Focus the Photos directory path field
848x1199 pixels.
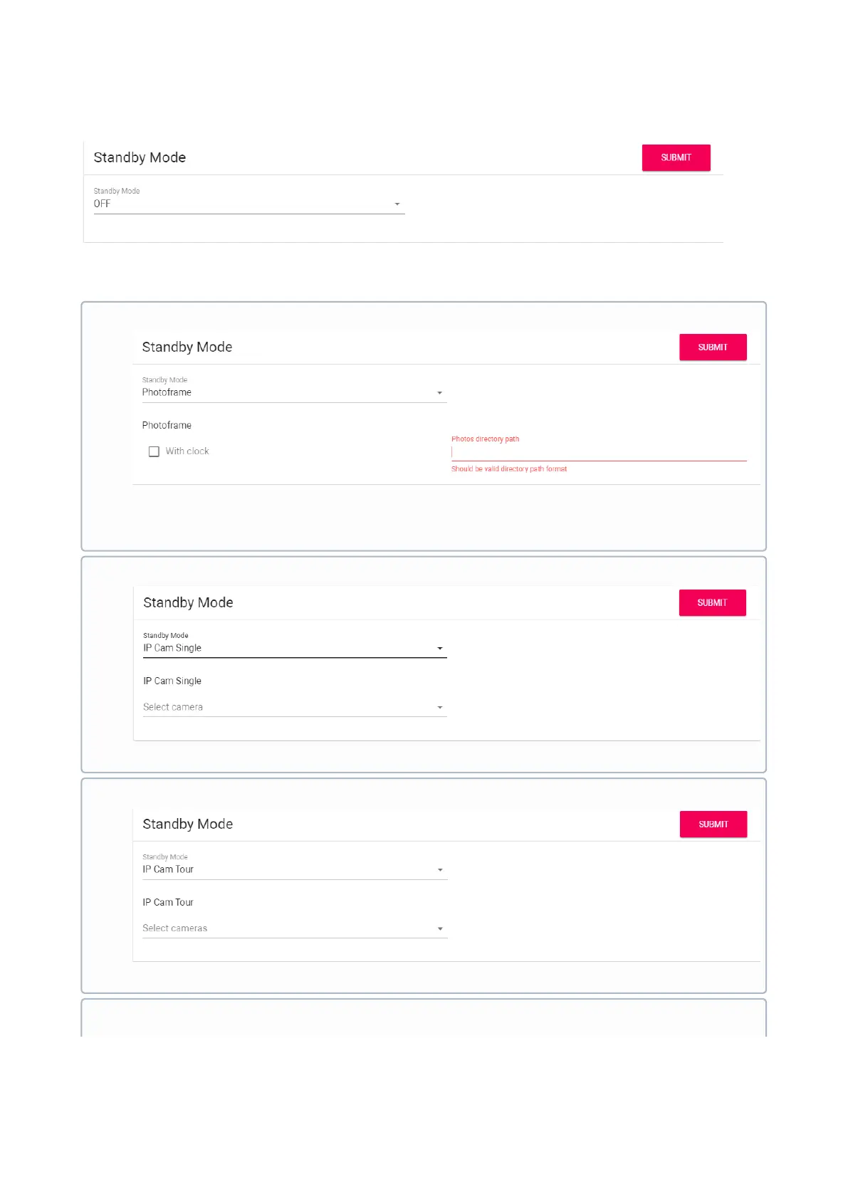(598, 452)
